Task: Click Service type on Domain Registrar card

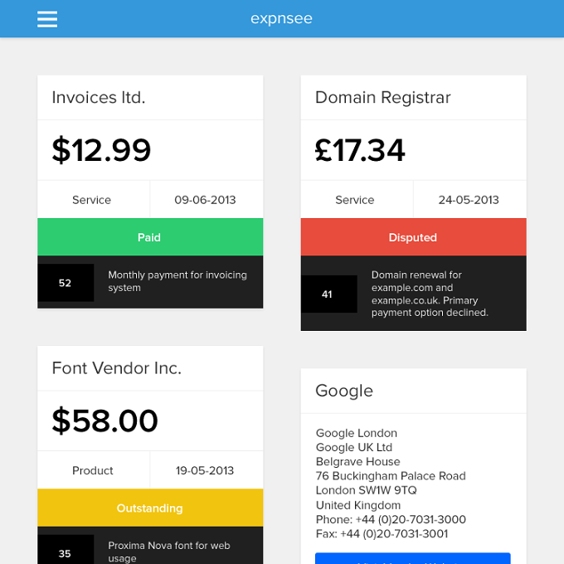Action: pos(355,200)
